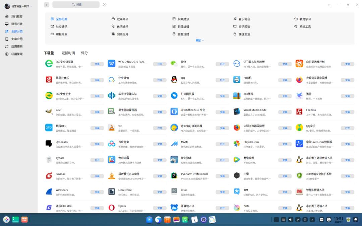The width and height of the screenshot is (362, 226).
Task: Open the user account dropdown arrow
Action: (31, 6)
